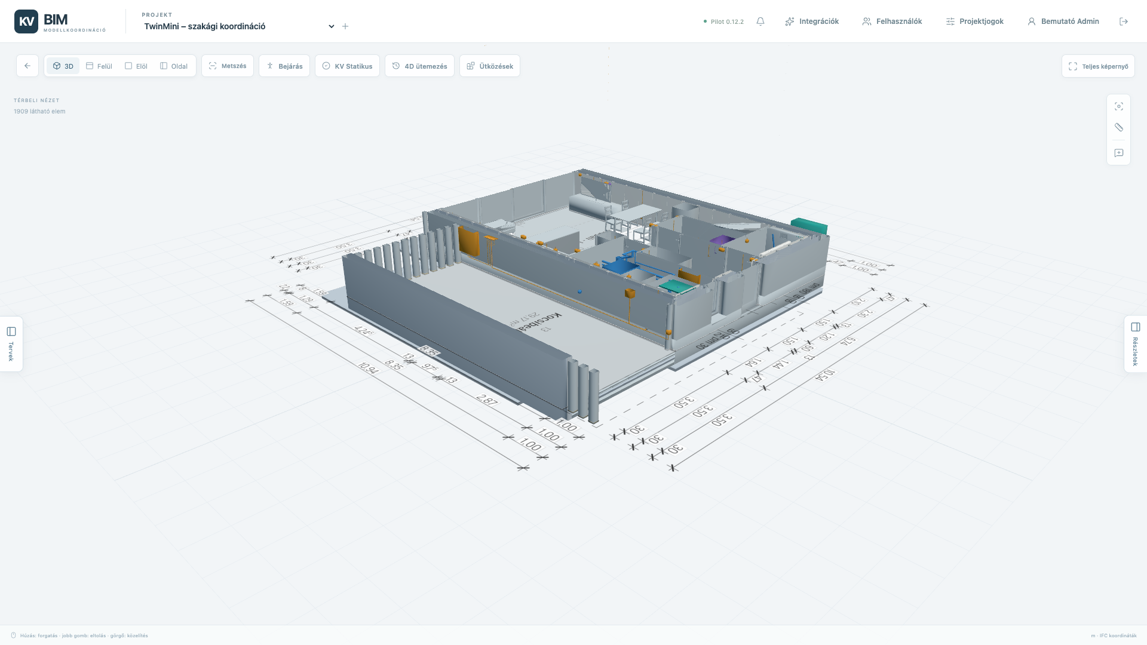Switch to Oldal side view

[x=174, y=66]
